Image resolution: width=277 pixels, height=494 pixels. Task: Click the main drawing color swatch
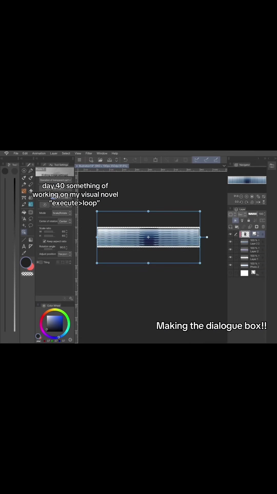(26, 262)
